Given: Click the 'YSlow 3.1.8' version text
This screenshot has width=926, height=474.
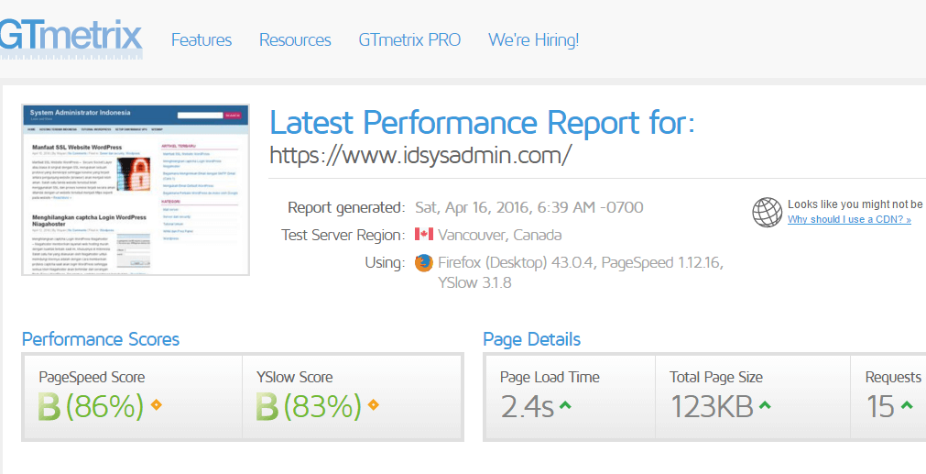Looking at the screenshot, I should [474, 283].
